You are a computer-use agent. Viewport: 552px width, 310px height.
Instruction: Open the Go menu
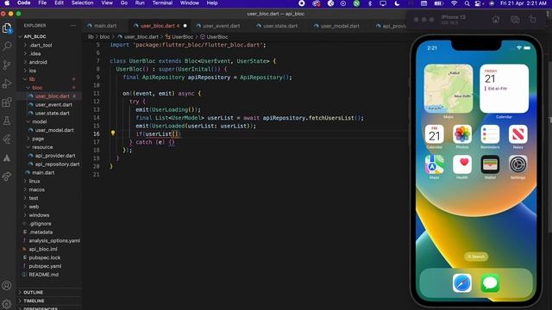click(x=124, y=3)
